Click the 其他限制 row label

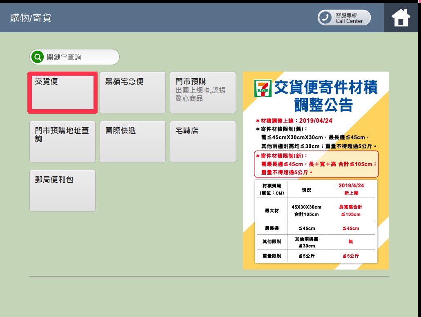[272, 241]
